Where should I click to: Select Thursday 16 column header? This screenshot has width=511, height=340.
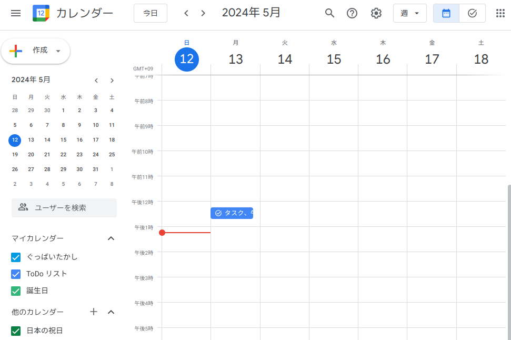pos(383,59)
